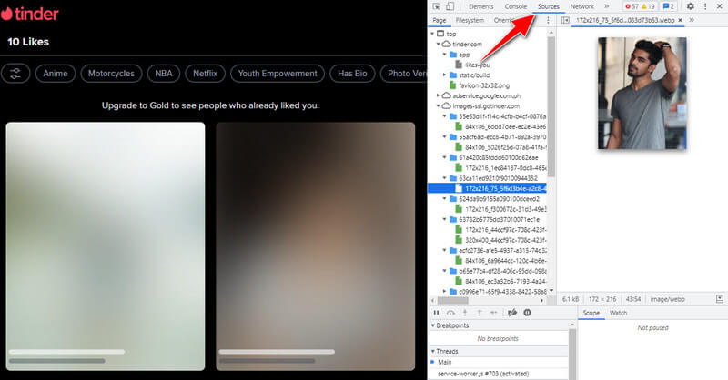Open DevTools settings gear
Viewport: 728px width, 380px height.
click(690, 6)
